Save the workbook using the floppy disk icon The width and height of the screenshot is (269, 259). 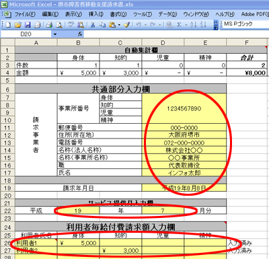pos(28,25)
